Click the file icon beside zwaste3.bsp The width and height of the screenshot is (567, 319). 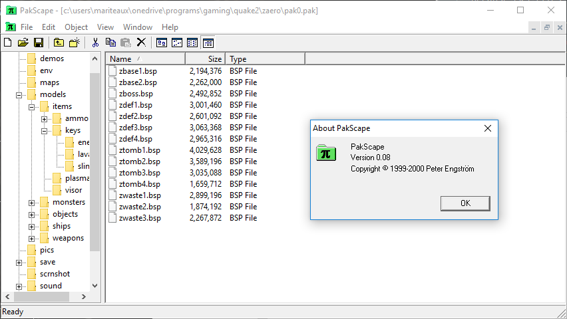point(112,218)
